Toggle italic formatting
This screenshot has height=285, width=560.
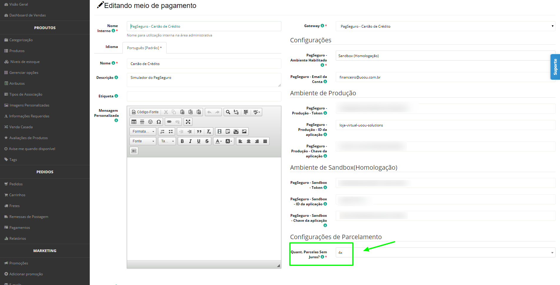(190, 141)
